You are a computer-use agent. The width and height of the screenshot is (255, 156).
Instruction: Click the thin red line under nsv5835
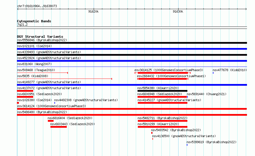(64, 79)
